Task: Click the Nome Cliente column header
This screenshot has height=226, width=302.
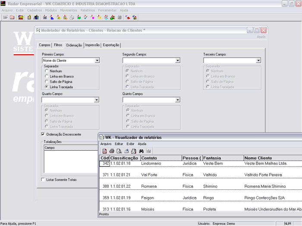Action: tap(258, 158)
